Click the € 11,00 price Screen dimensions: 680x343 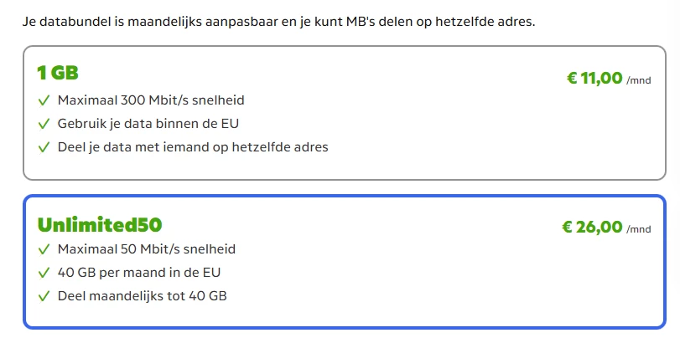tap(594, 79)
